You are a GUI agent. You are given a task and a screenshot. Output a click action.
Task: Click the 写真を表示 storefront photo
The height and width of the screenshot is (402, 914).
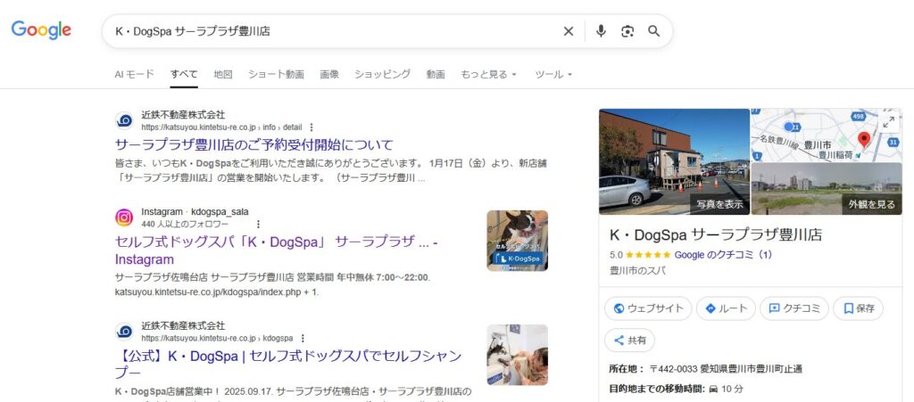point(674,161)
